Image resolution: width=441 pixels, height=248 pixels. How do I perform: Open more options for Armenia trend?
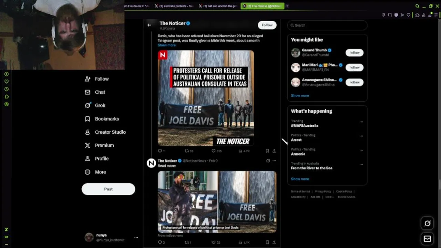tap(361, 150)
